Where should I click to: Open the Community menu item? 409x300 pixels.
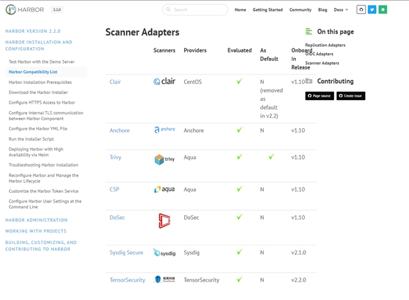300,10
